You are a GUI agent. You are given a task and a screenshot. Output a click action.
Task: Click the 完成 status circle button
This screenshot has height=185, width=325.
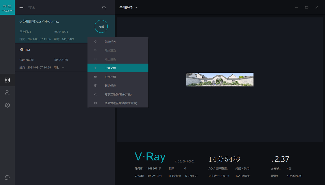pos(101,27)
